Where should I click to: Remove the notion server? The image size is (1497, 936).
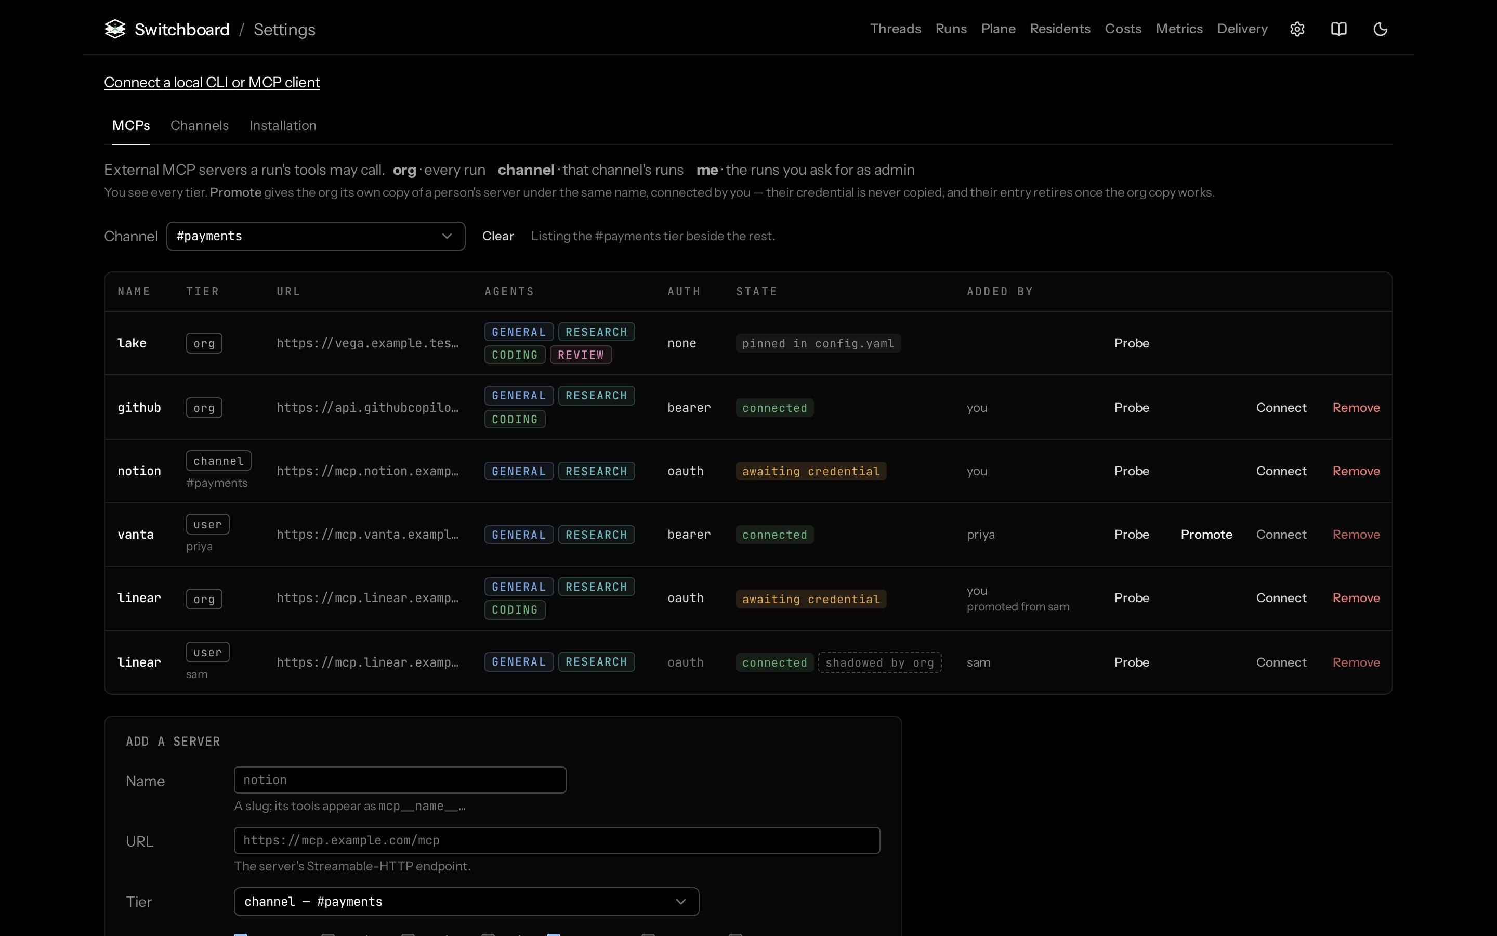click(x=1356, y=471)
